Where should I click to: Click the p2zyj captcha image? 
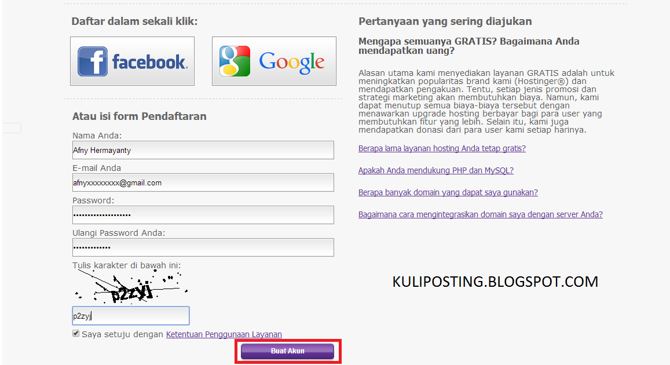(131, 287)
